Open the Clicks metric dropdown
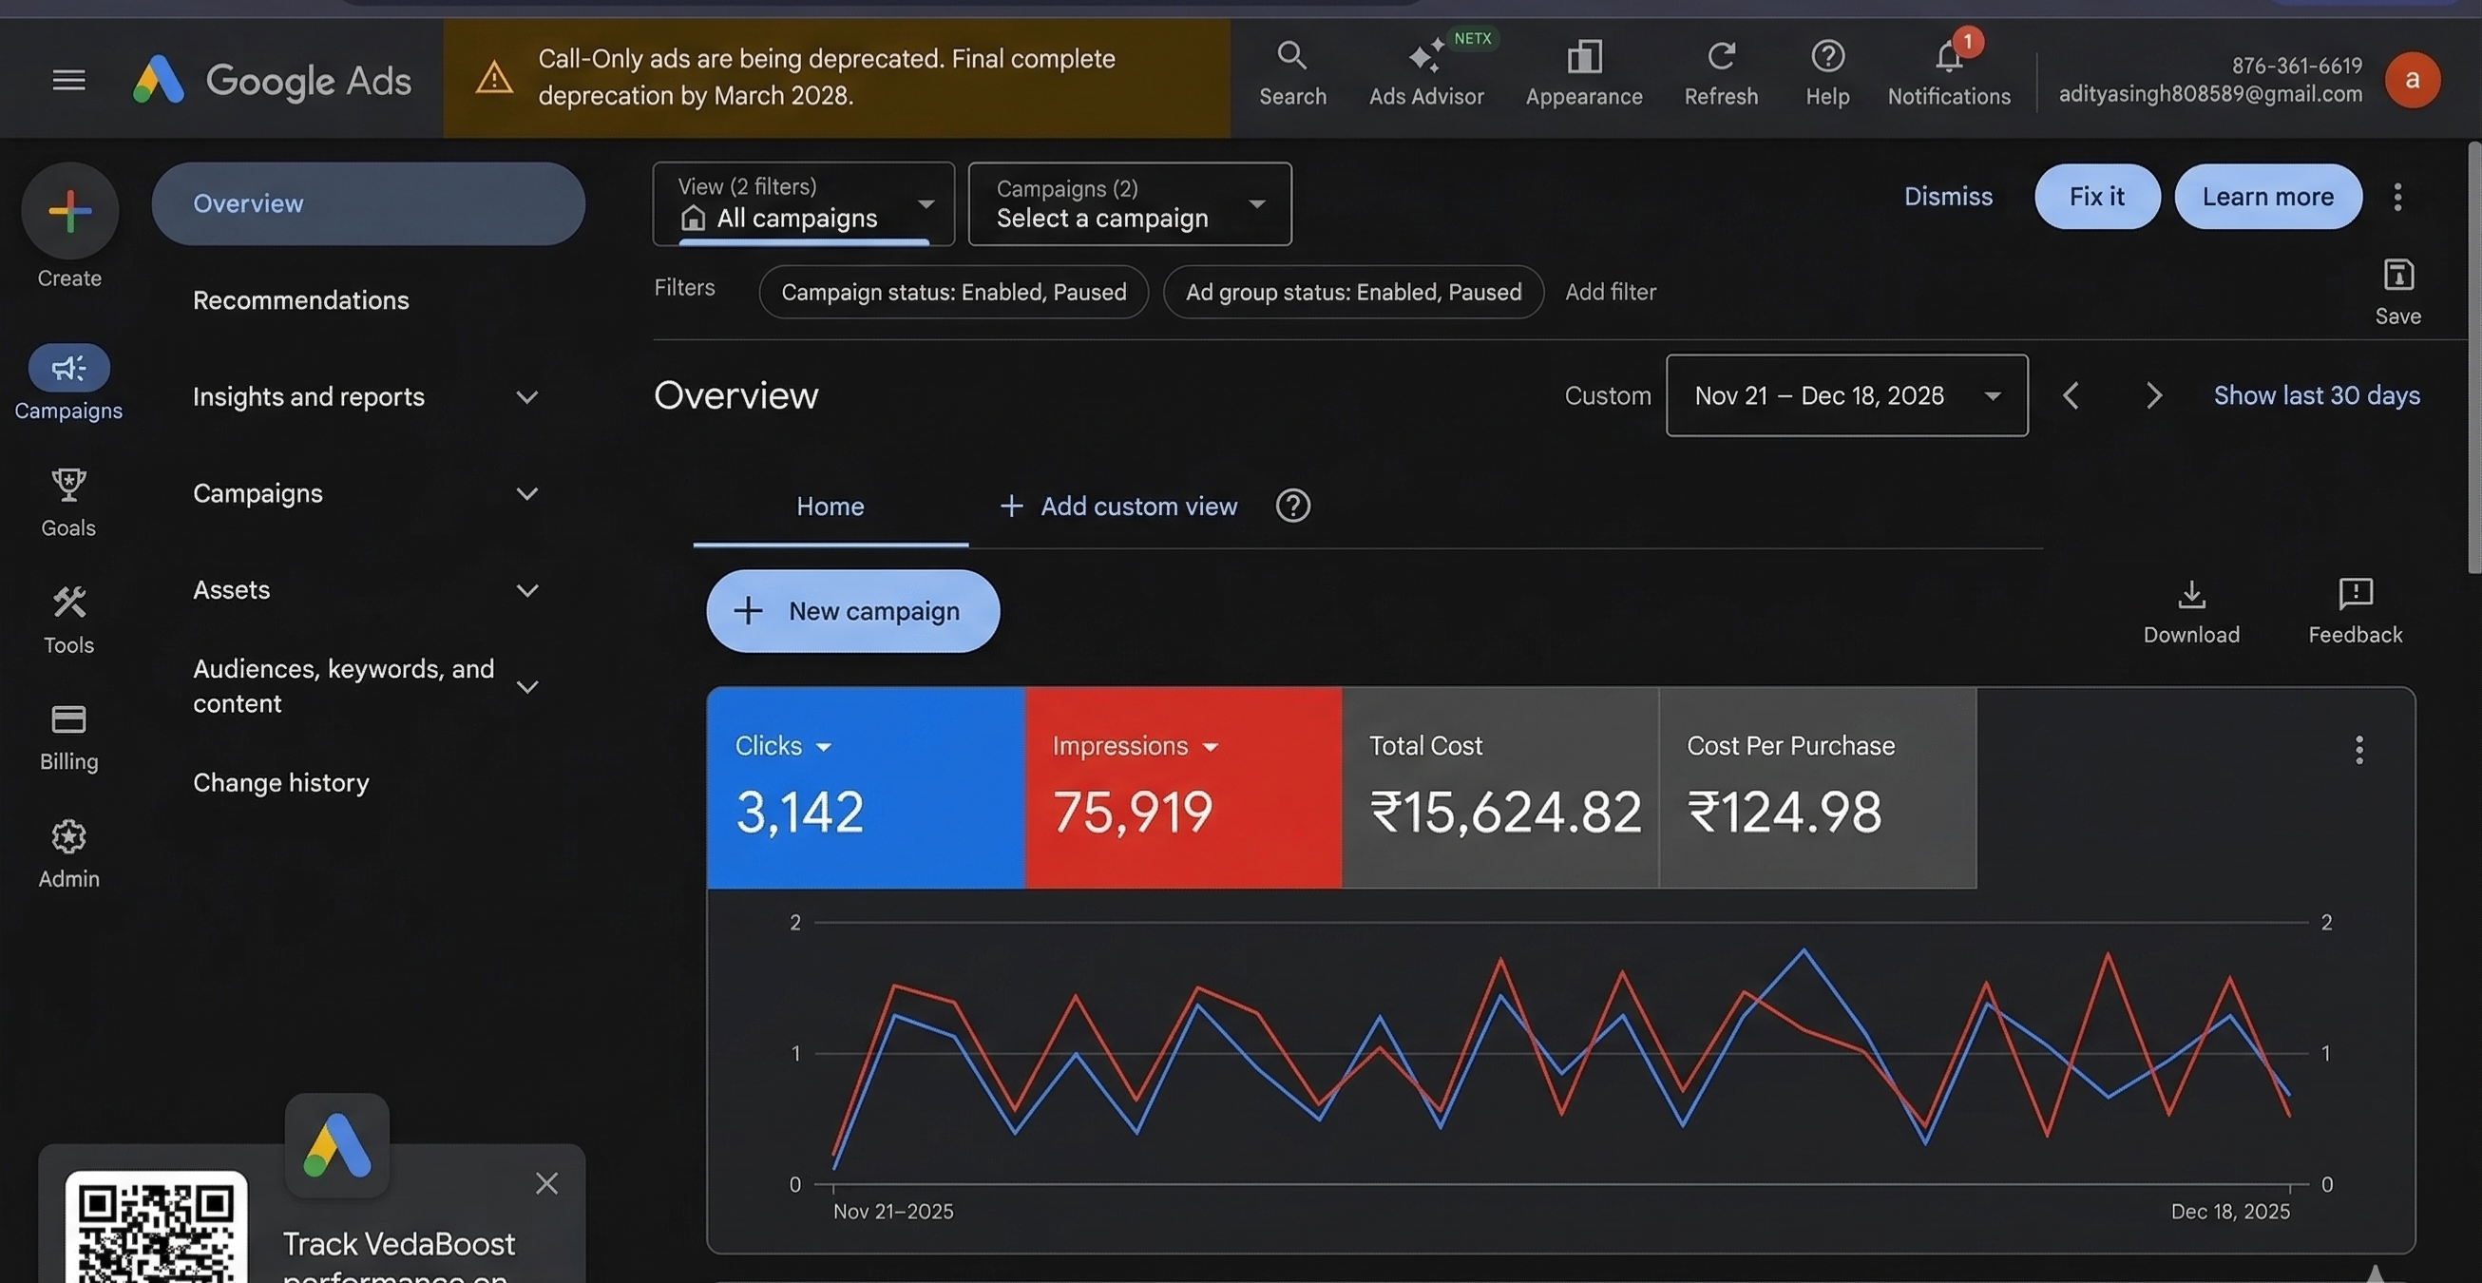The height and width of the screenshot is (1283, 2482). click(x=783, y=745)
